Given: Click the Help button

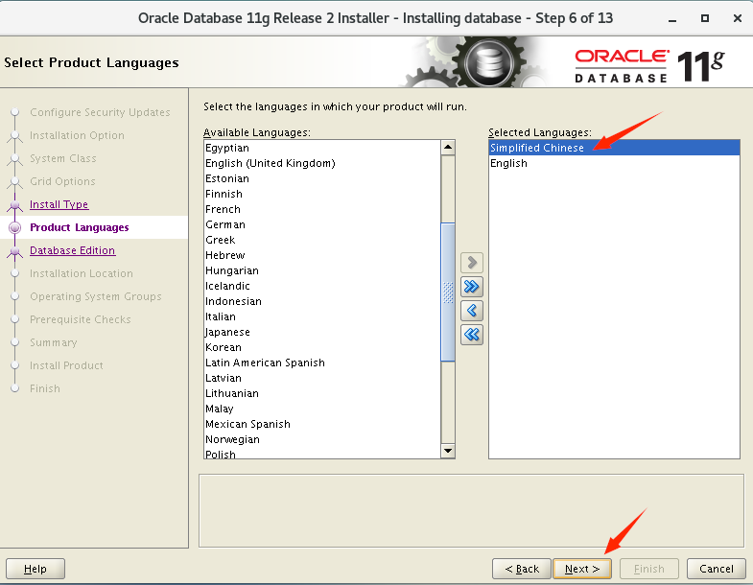Looking at the screenshot, I should [x=35, y=569].
